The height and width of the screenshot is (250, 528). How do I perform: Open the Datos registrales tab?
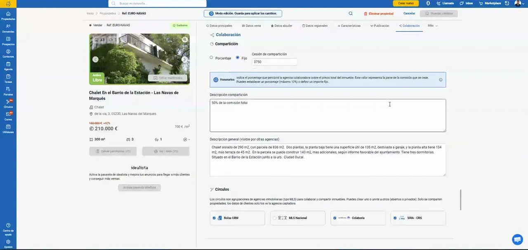coord(315,26)
